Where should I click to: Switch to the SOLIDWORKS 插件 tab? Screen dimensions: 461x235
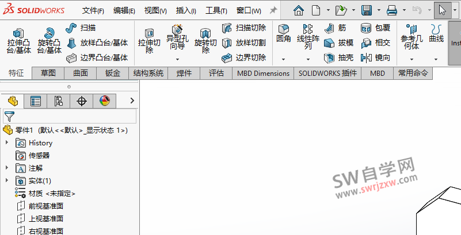point(327,73)
